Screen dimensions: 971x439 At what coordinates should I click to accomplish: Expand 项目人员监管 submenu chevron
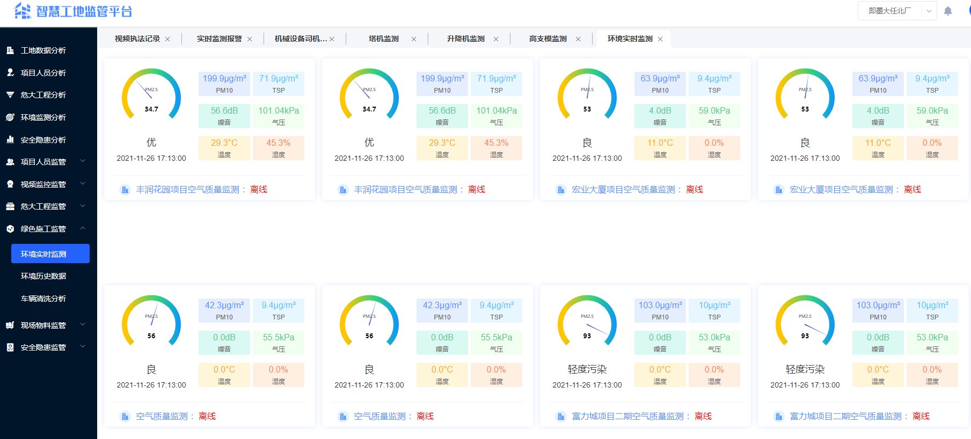[83, 161]
